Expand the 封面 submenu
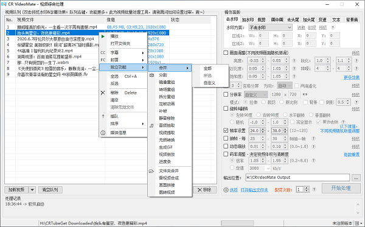 tap(123, 60)
